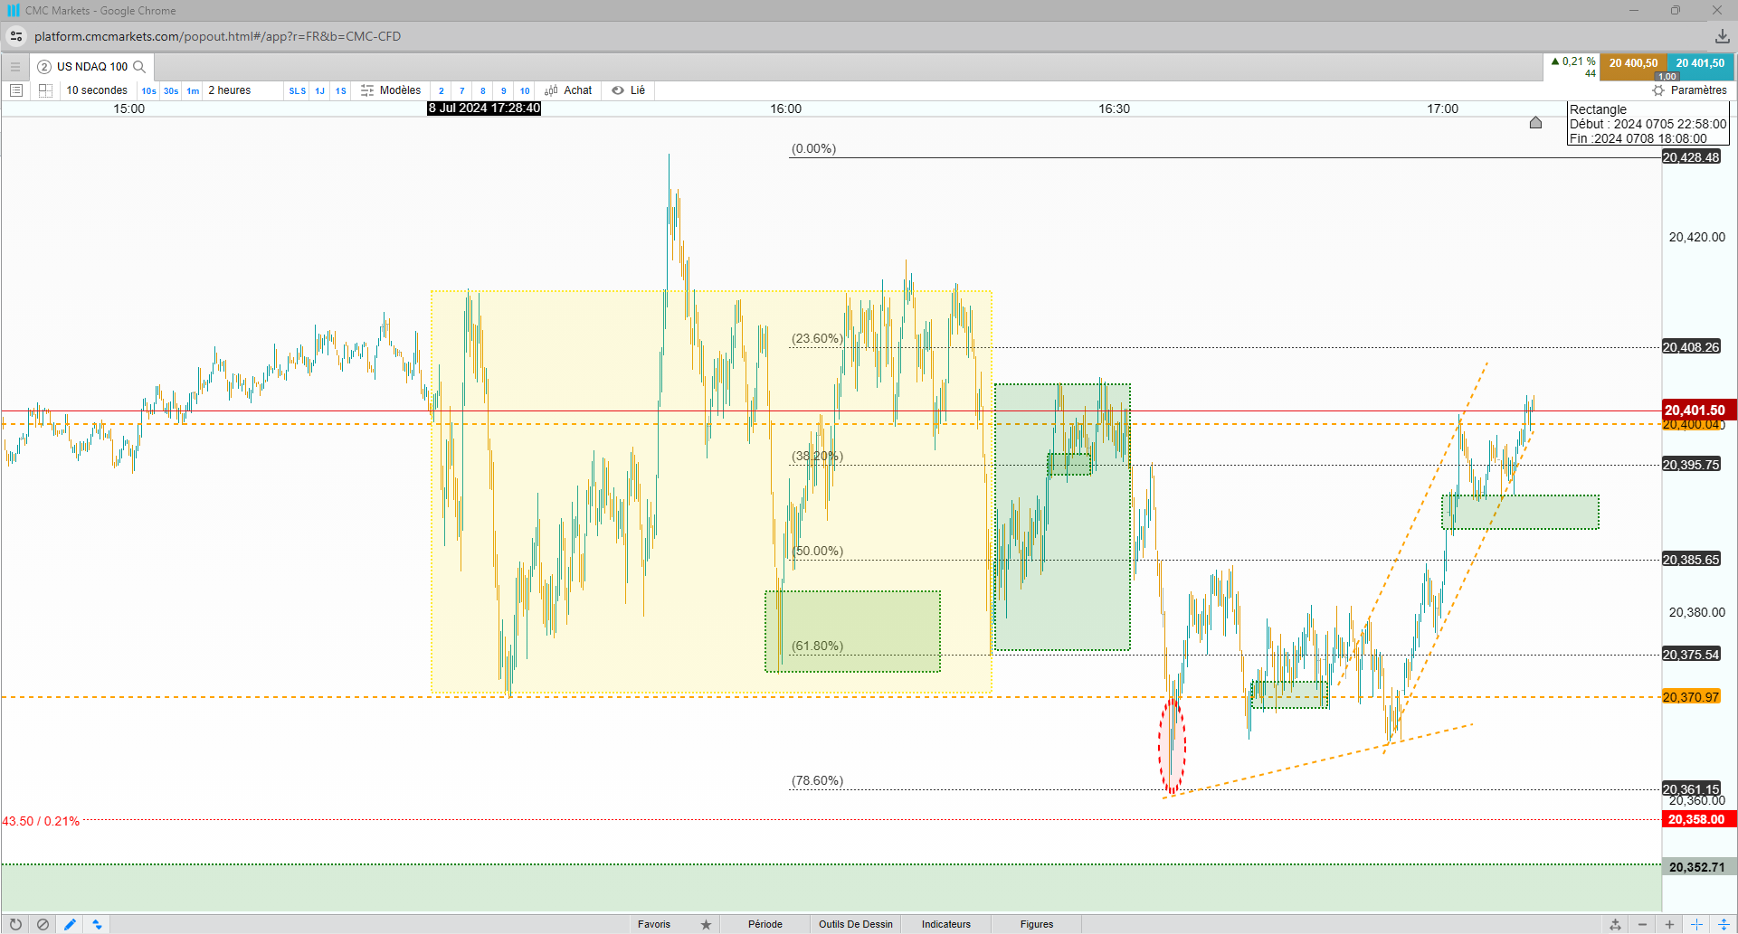The width and height of the screenshot is (1738, 934).
Task: Click the alert bell marker on the chart
Action: [1535, 122]
